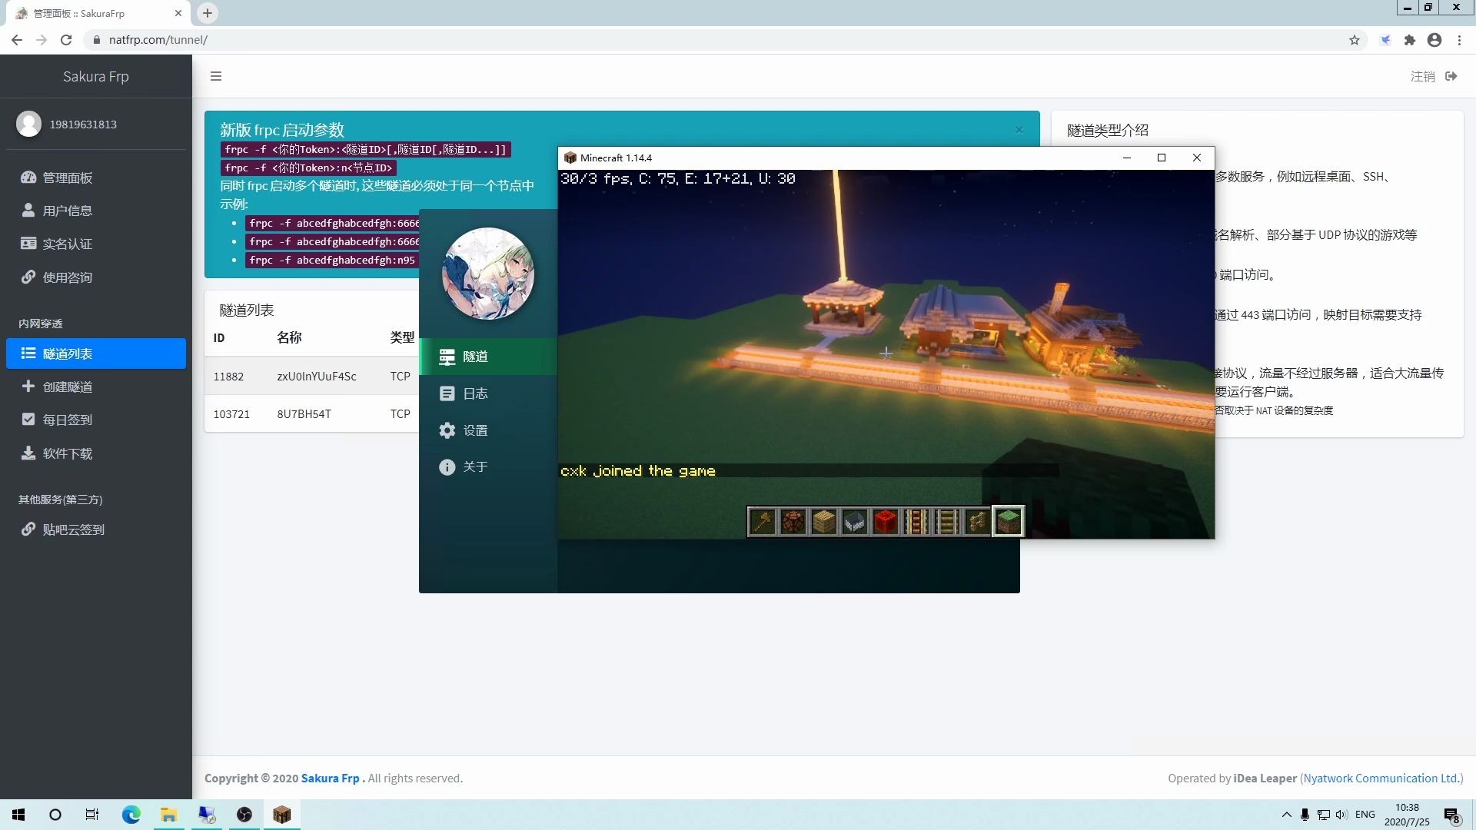
Task: Close the 管理面板 SakuraFrp tab
Action: (x=178, y=13)
